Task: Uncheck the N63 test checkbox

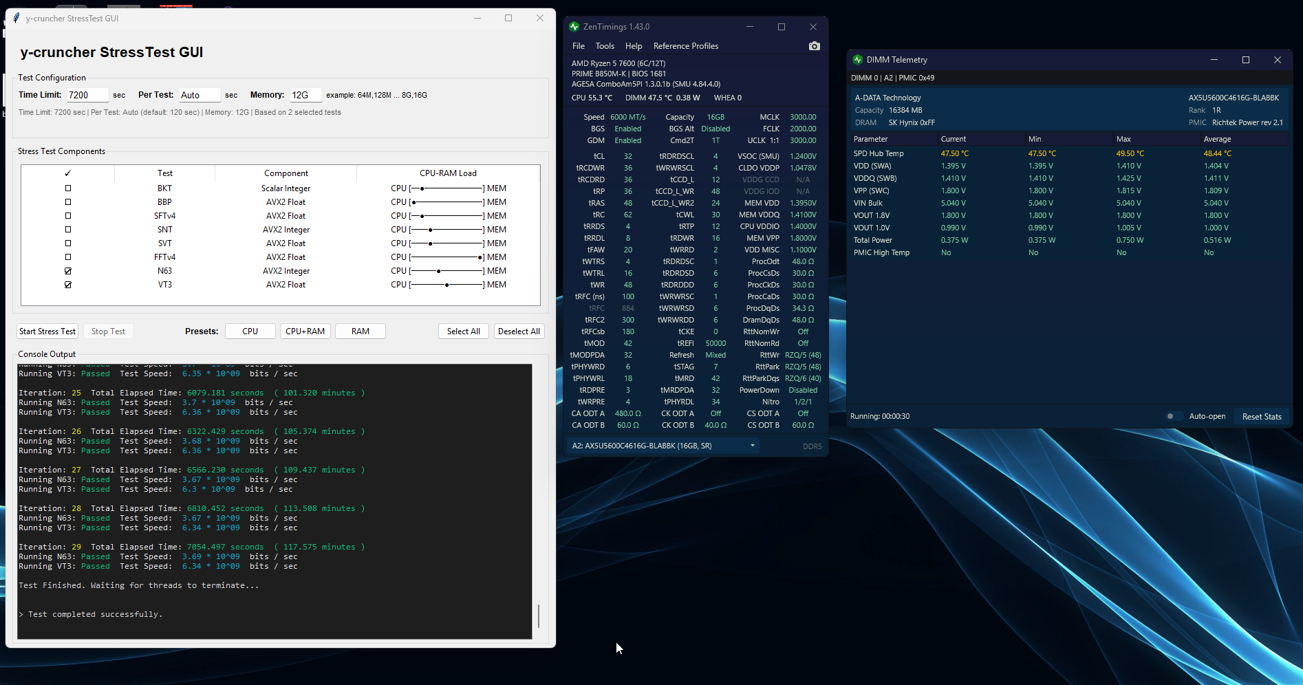Action: 68,271
